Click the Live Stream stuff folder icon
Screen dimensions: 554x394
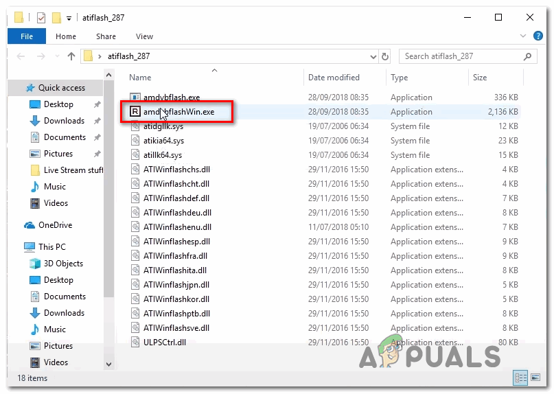35,170
